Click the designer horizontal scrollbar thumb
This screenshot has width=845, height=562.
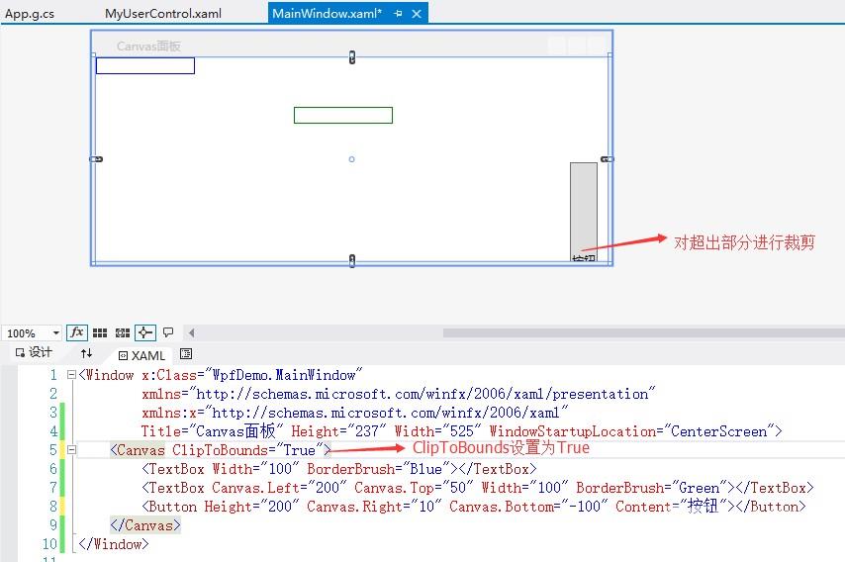643,333
